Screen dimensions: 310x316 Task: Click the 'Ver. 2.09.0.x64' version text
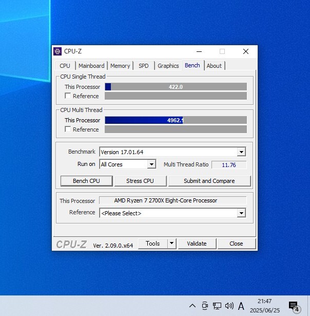(113, 245)
